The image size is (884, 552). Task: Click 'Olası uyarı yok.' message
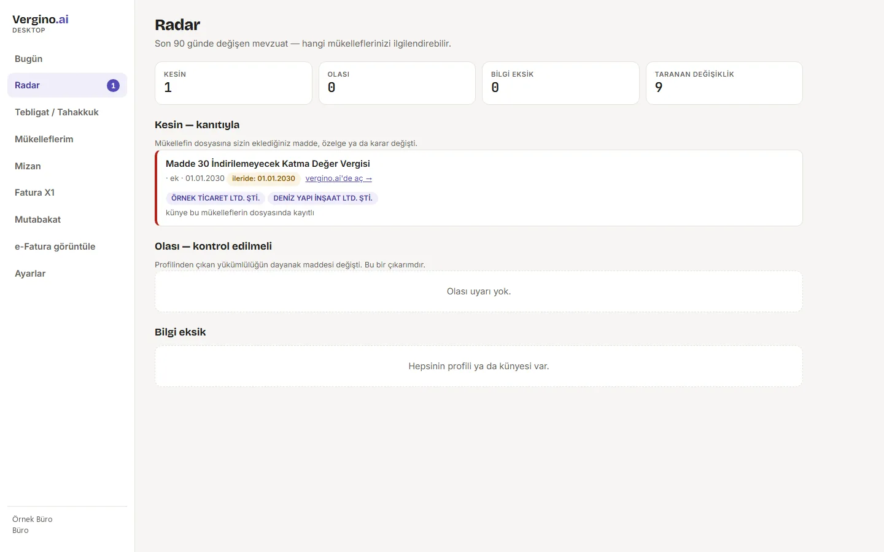coord(479,291)
